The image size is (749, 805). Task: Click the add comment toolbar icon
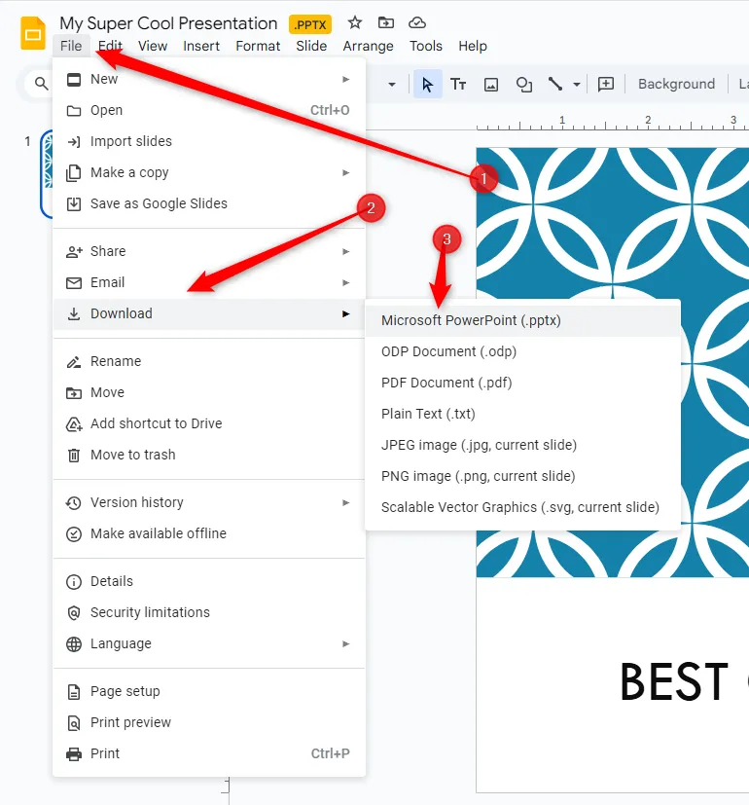[606, 84]
